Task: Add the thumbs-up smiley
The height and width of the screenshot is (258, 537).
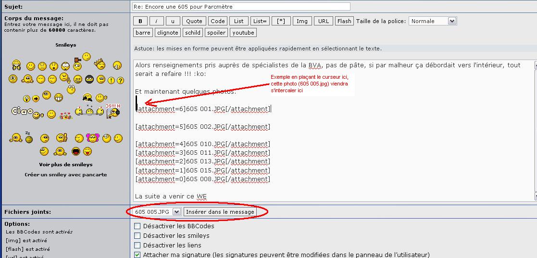Action: tap(61, 138)
